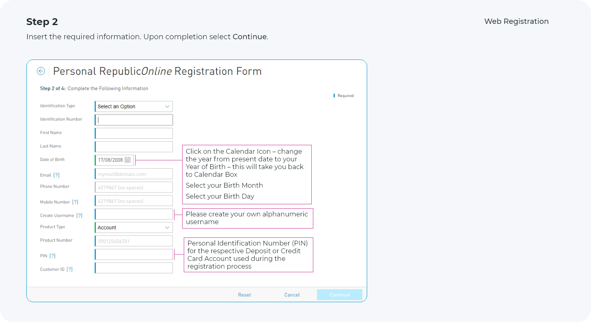This screenshot has width=591, height=322.
Task: Click the Create Username input field
Action: click(x=134, y=214)
